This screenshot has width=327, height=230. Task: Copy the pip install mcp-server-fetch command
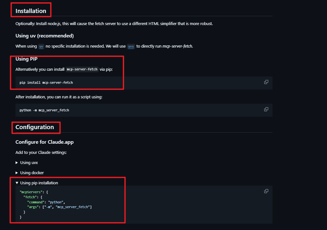266,82
